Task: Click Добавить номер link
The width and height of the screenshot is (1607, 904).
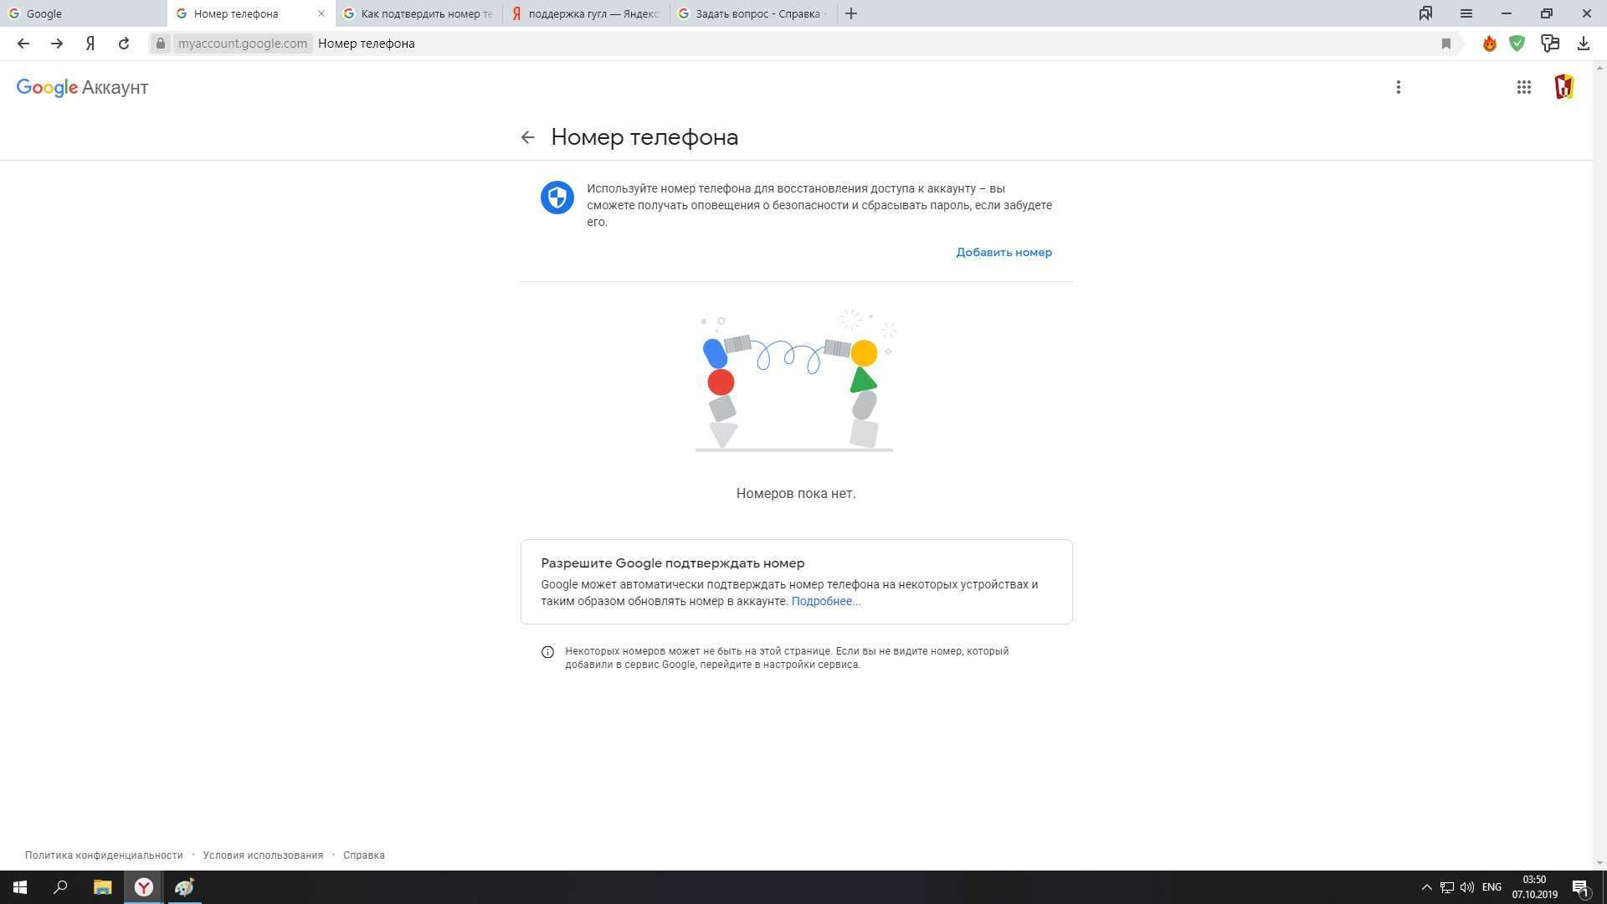Action: (1004, 252)
